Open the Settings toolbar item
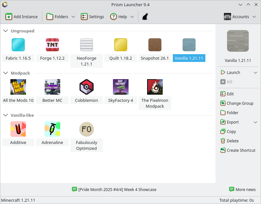 (x=92, y=17)
